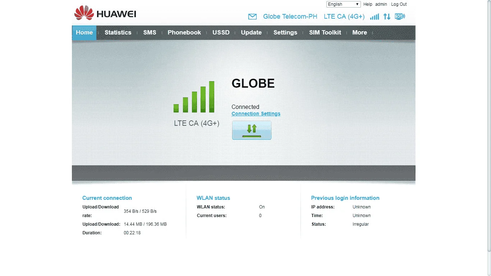This screenshot has width=491, height=276.
Task: Click the large green signal bars graphic
Action: (194, 97)
